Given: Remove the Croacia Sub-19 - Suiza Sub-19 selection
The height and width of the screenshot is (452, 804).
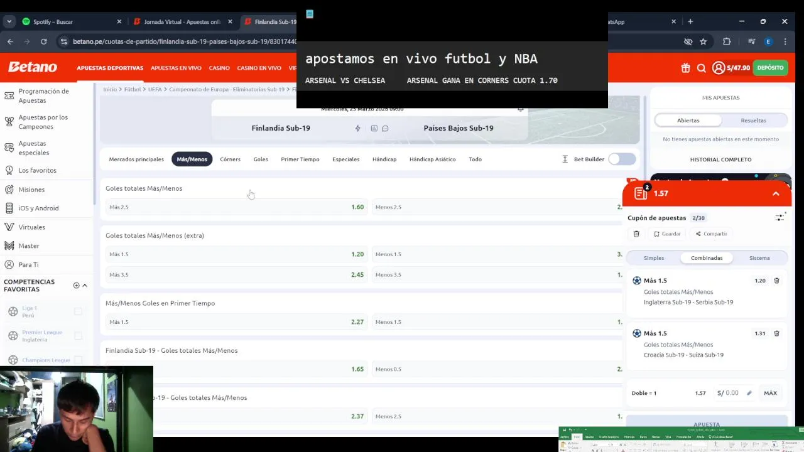Looking at the screenshot, I should (x=776, y=333).
